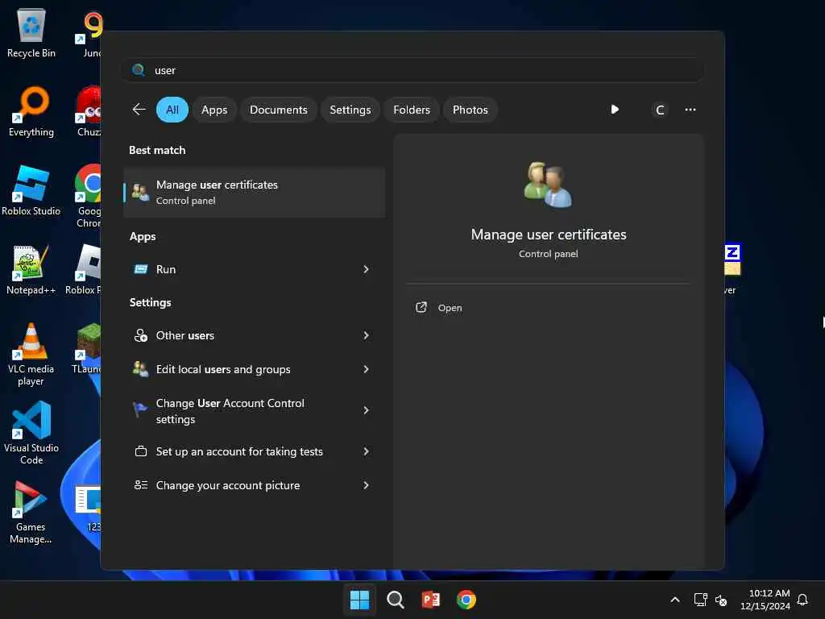Show hidden system tray icons
The width and height of the screenshot is (825, 619).
tap(675, 600)
